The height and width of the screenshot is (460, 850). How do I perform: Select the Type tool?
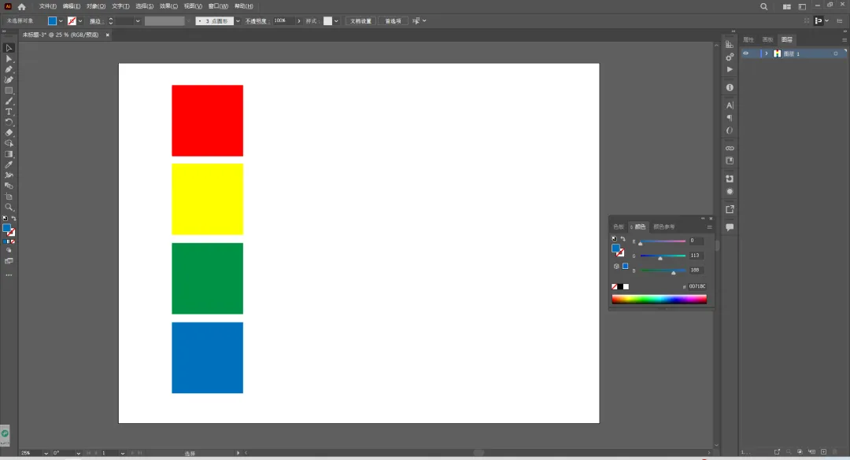(9, 112)
